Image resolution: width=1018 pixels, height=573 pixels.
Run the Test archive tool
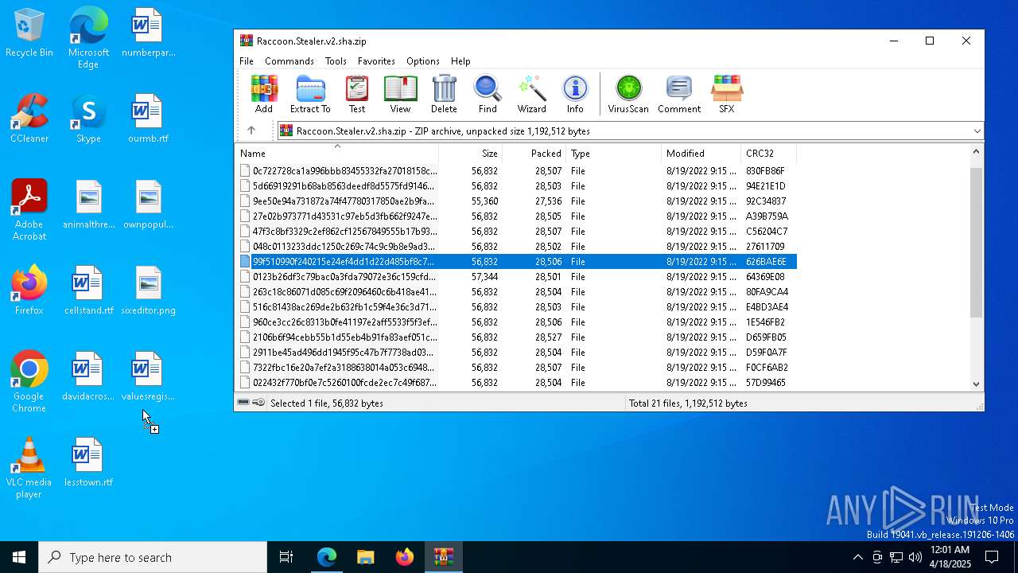[357, 95]
